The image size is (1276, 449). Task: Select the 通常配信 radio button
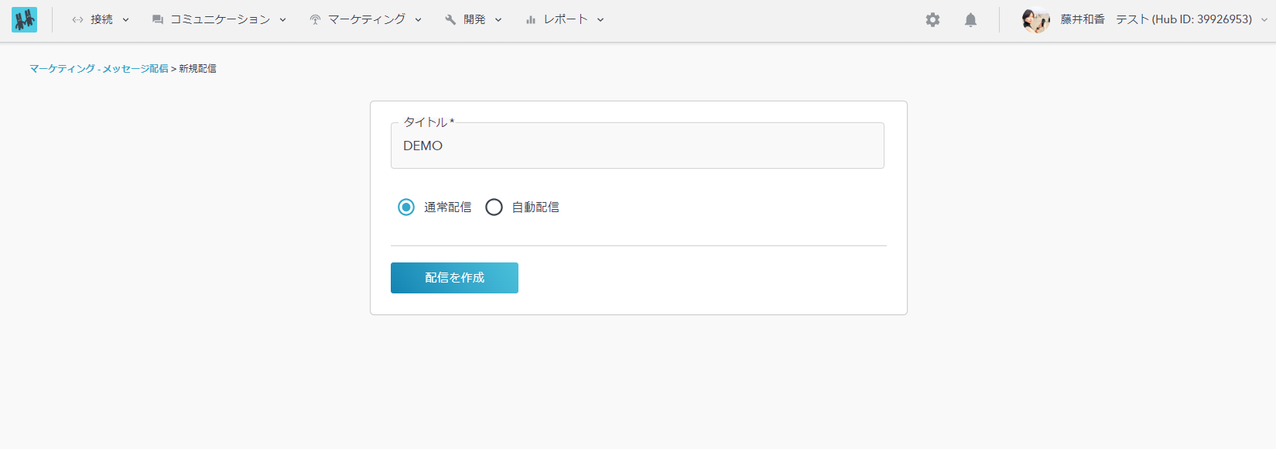406,207
